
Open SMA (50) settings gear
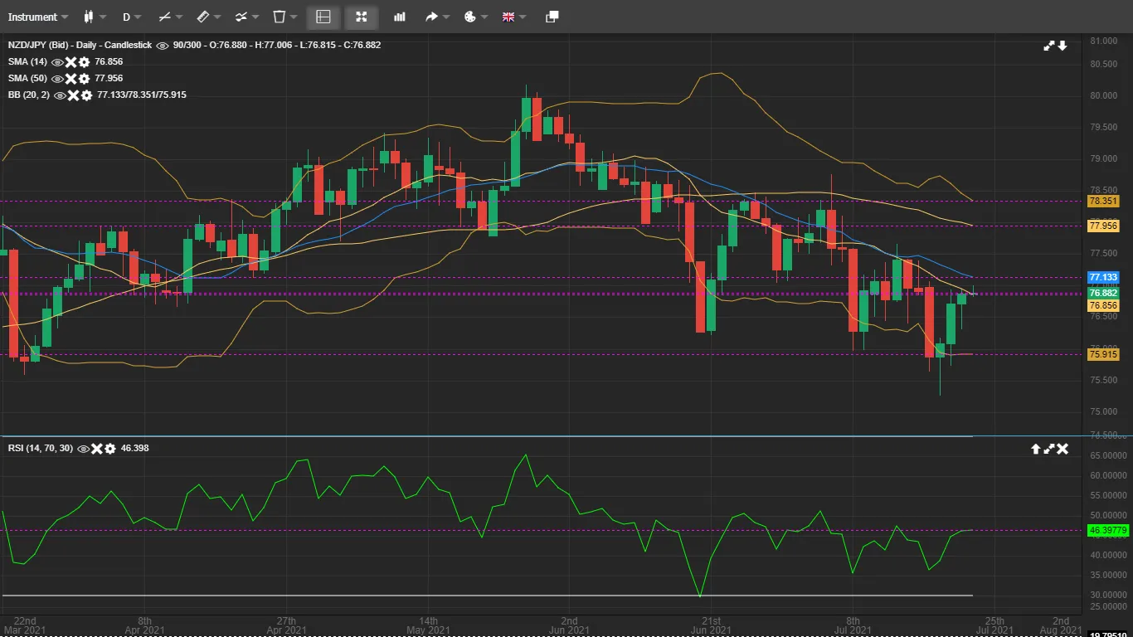84,79
